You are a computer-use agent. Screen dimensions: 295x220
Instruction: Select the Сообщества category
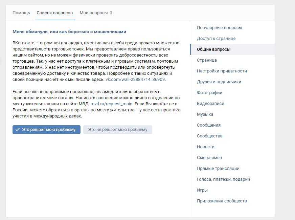tap(232, 136)
